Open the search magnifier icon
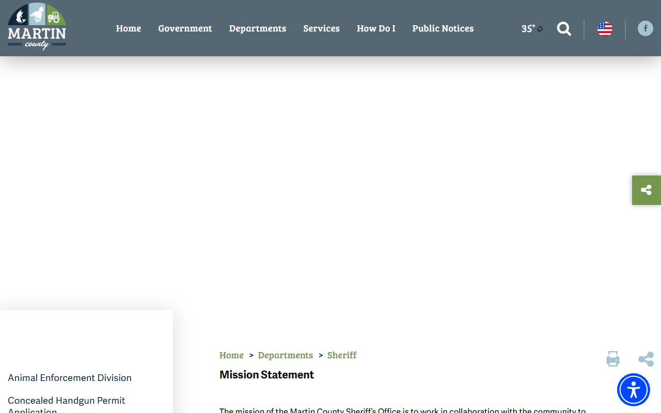This screenshot has height=413, width=661. tap(564, 29)
